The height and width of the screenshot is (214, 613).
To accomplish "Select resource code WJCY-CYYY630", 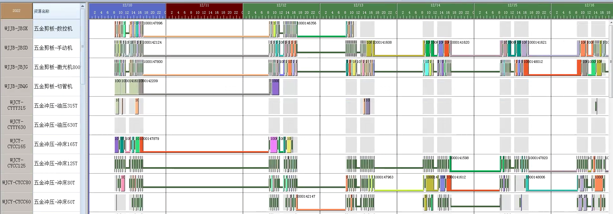I will [x=16, y=125].
